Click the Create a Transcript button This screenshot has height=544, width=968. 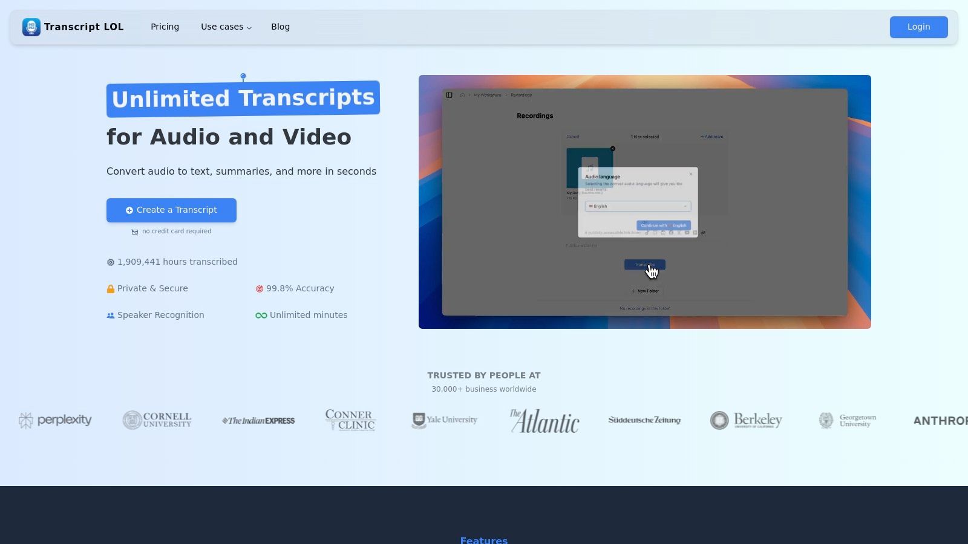coord(171,210)
